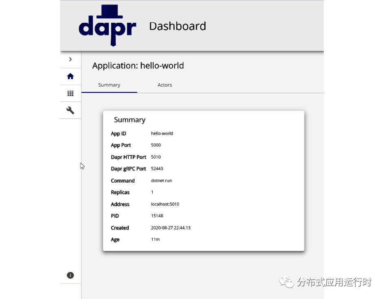
Task: Select the Replicas value 1
Action: 152,192
